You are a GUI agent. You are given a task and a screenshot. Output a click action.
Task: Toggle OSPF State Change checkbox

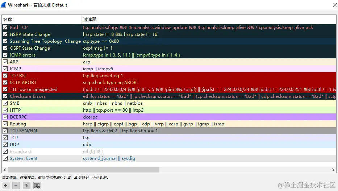pyautogui.click(x=5, y=48)
